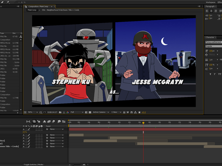The height and width of the screenshot is (166, 222).
Task: Click Toggle Switches / Modes button
Action: (34, 165)
